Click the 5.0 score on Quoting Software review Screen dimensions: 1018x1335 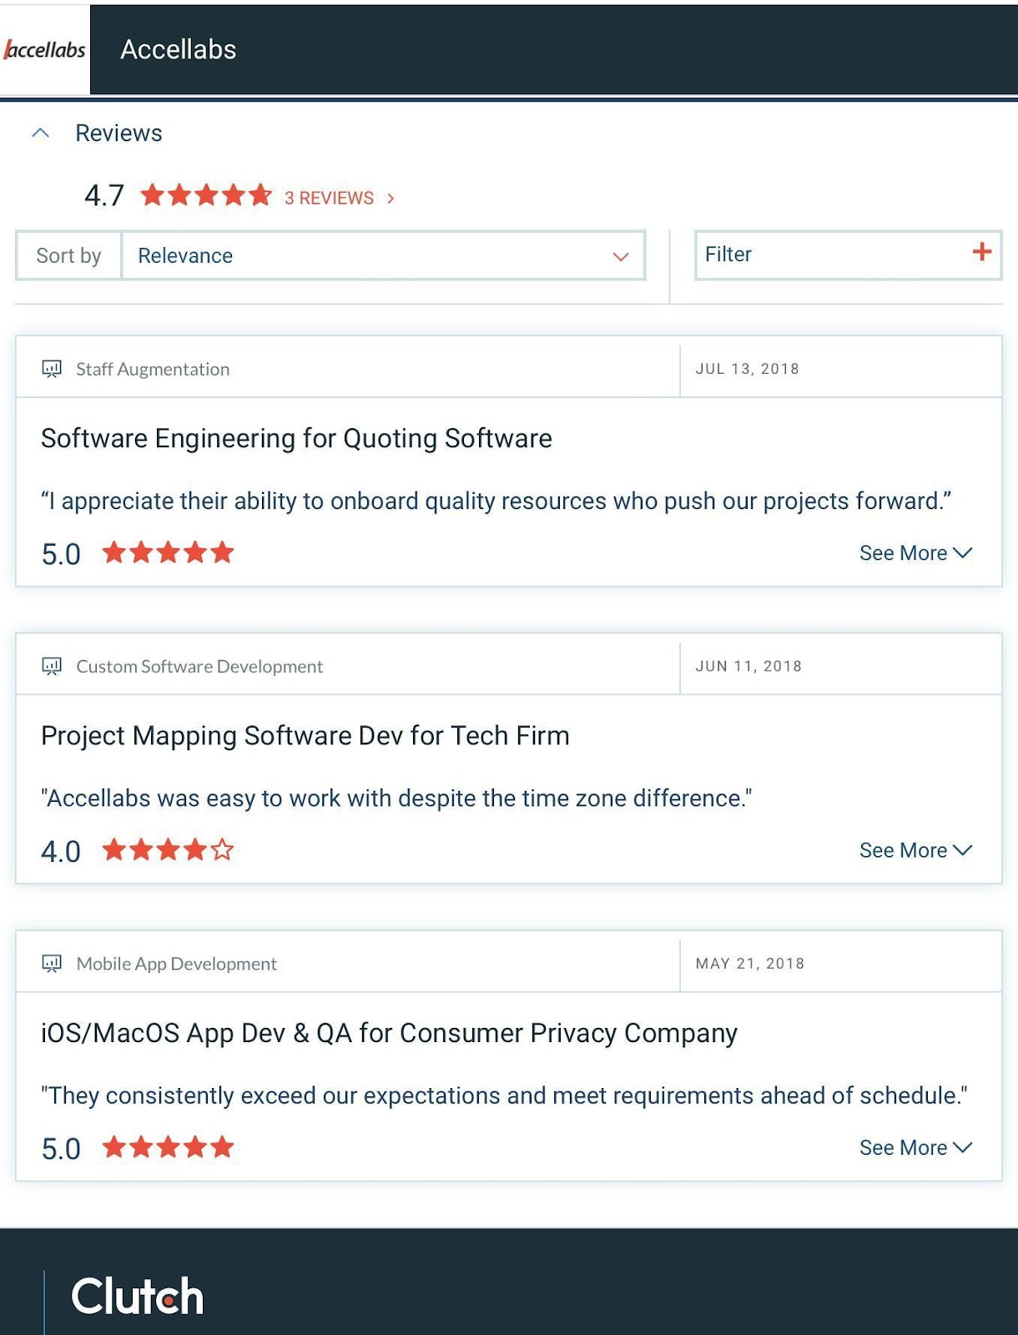[61, 555]
